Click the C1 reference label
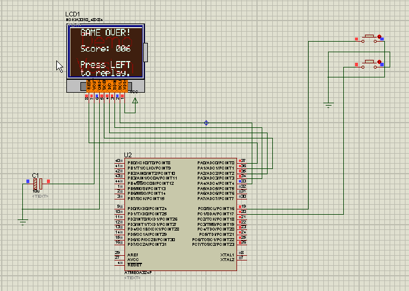 tap(35, 175)
